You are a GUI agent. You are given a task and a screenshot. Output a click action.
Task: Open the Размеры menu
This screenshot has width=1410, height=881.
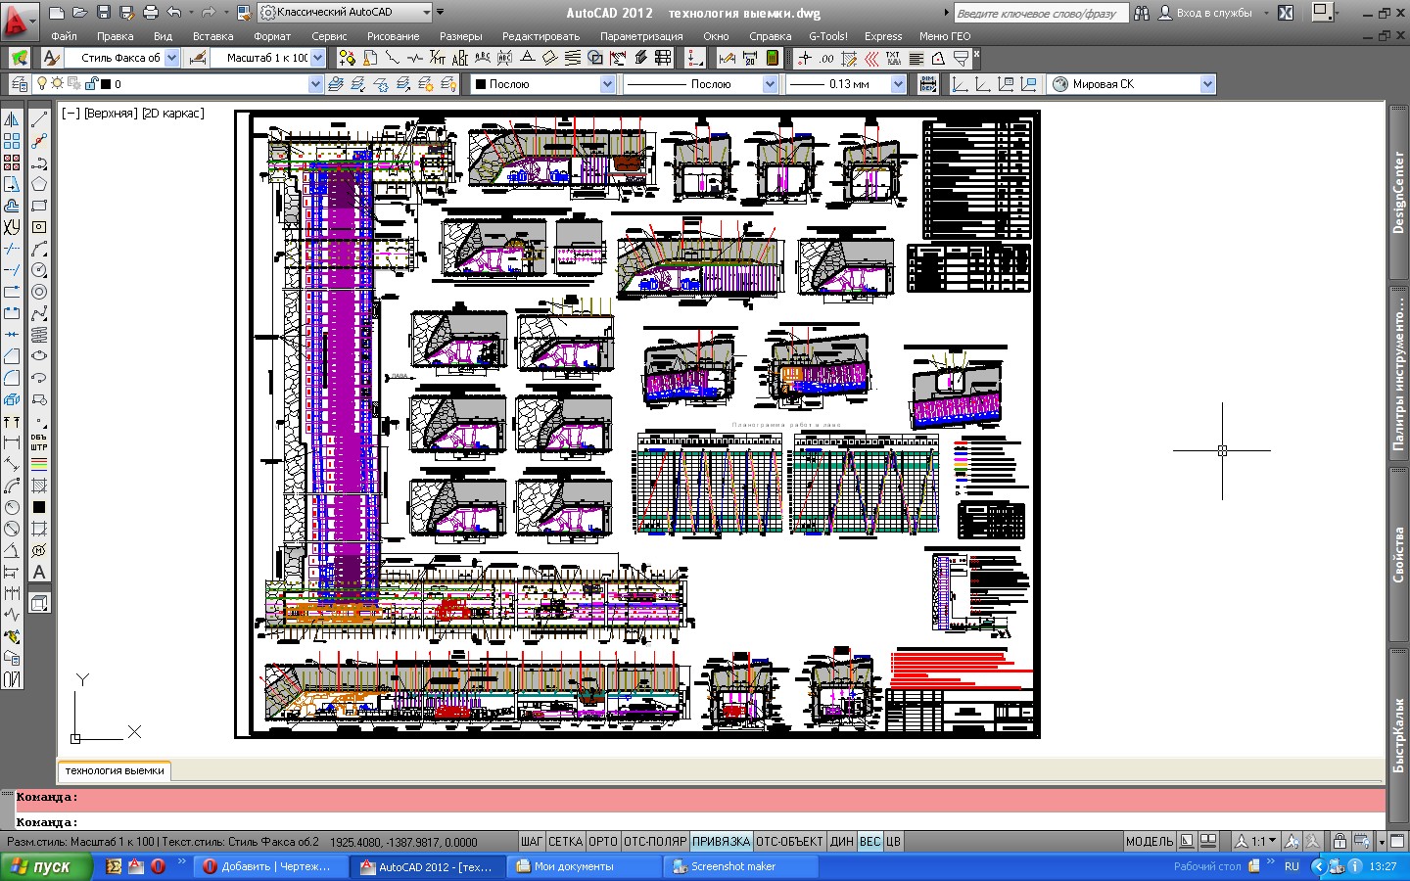(x=460, y=36)
